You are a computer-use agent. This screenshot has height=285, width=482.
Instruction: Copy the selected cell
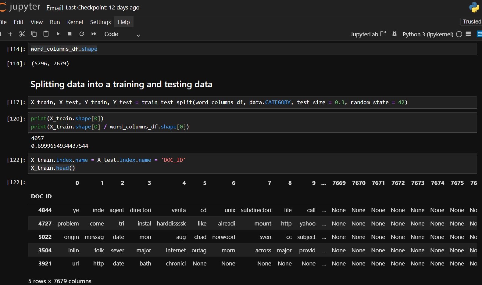click(34, 34)
